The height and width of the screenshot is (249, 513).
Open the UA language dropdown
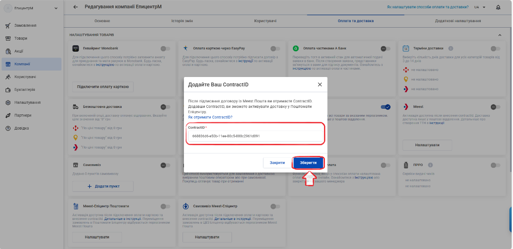coord(481,7)
